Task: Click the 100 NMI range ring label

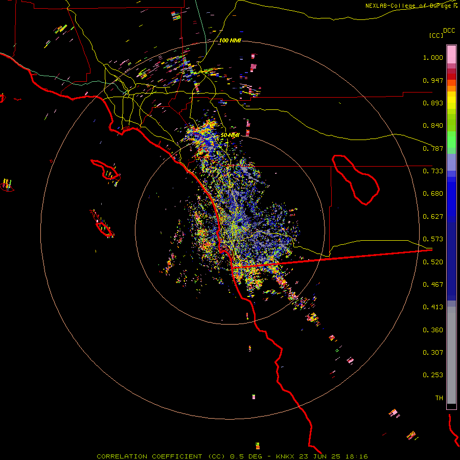Action: tap(230, 40)
